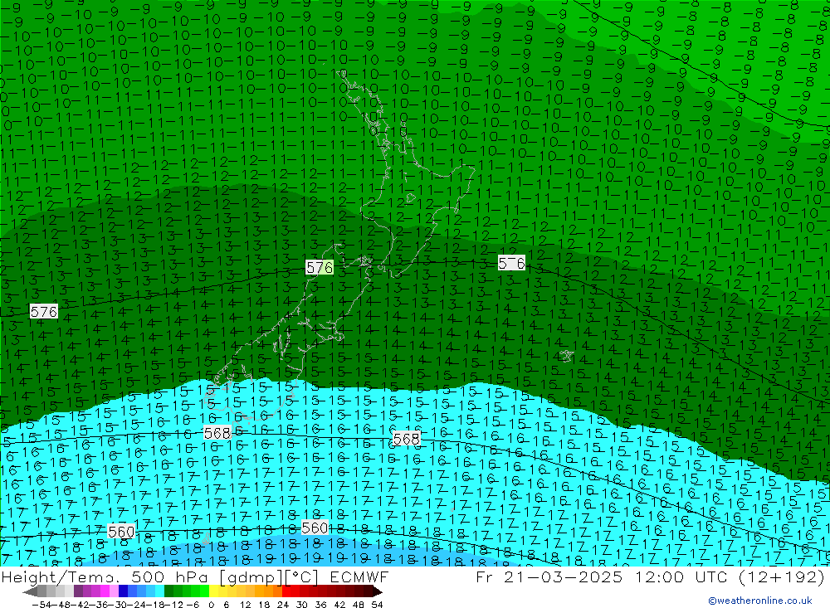Click the 'ECMWF' model name in the title
The image size is (830, 608).
tap(359, 576)
